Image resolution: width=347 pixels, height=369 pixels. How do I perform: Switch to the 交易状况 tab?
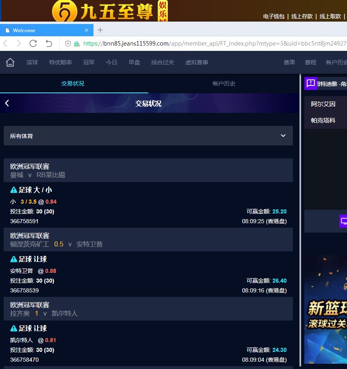pos(73,83)
